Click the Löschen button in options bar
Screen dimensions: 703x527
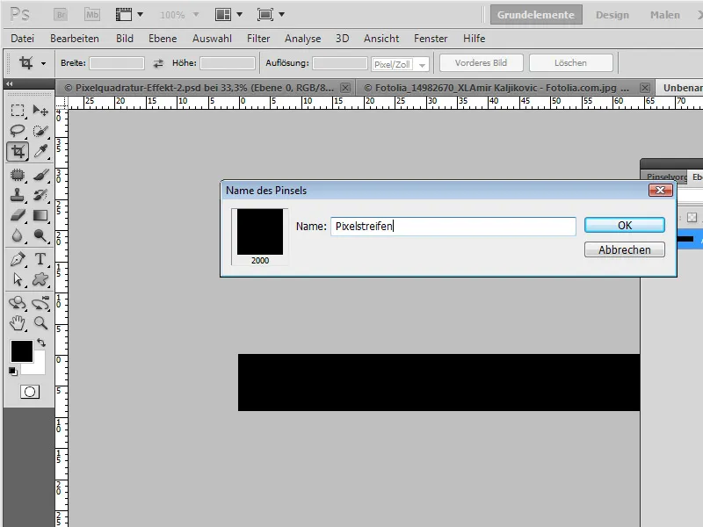(570, 62)
